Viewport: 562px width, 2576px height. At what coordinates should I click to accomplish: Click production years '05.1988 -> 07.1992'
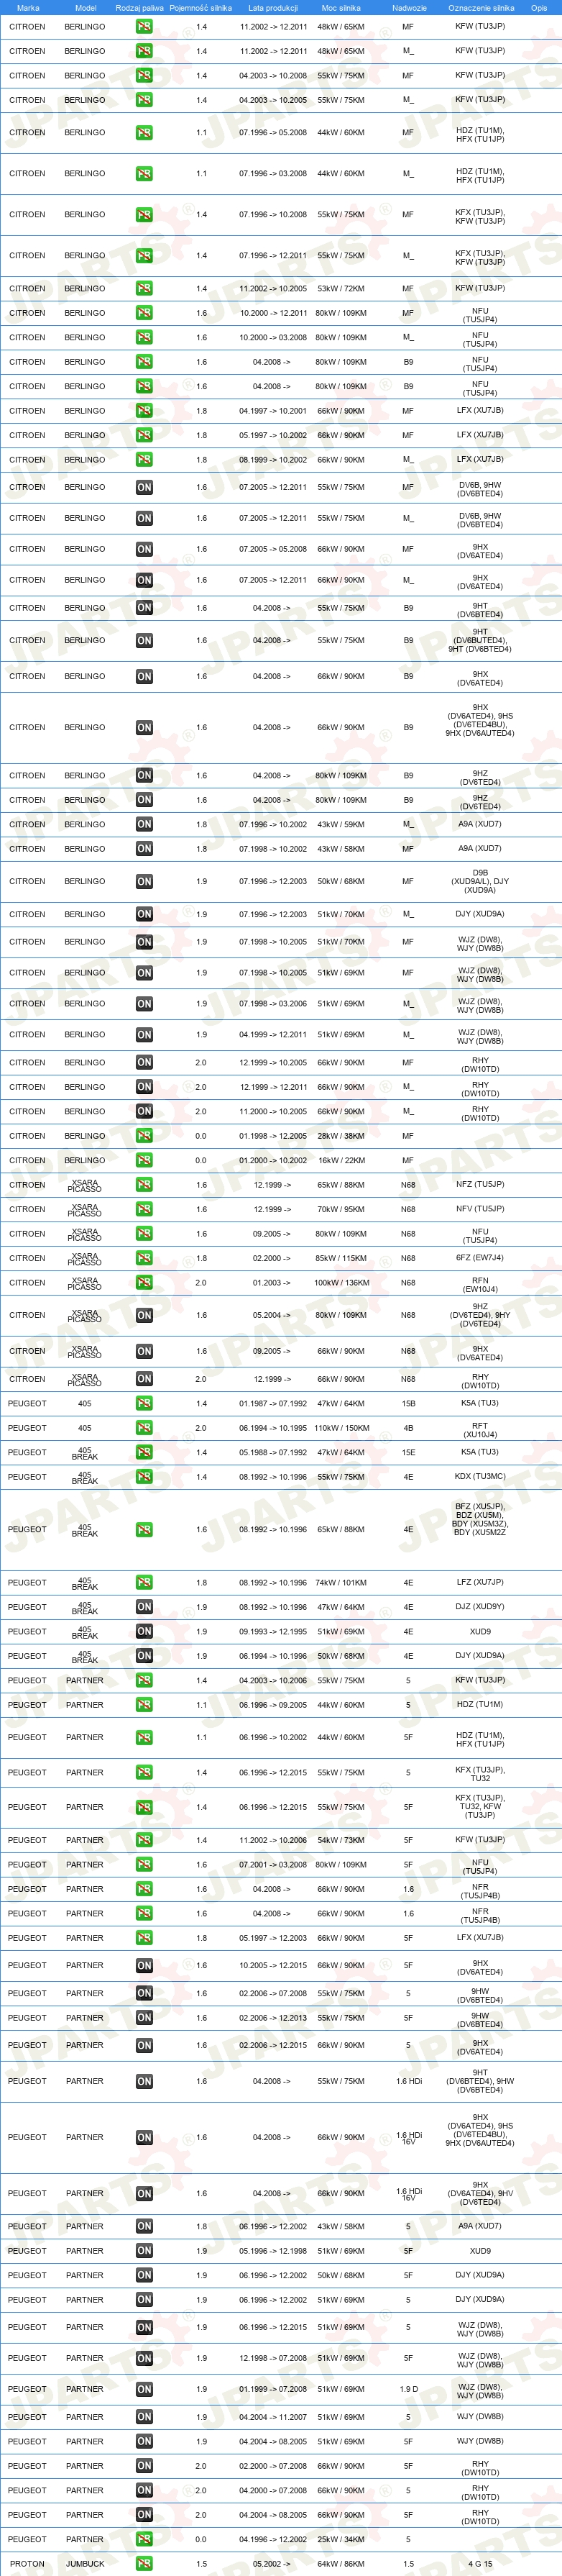pyautogui.click(x=272, y=1452)
